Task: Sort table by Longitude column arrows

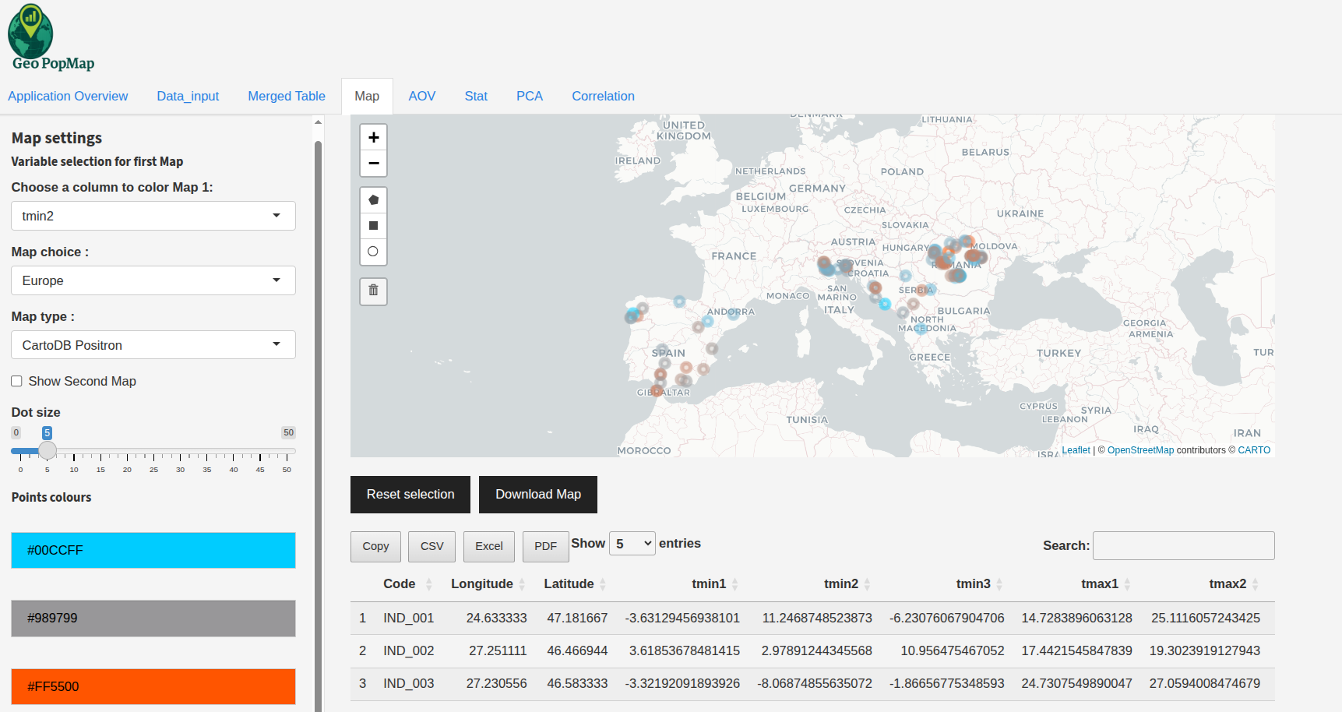Action: tap(522, 584)
